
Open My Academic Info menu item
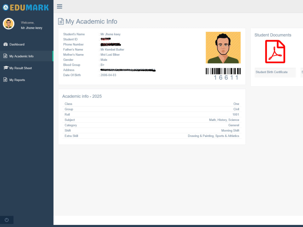tap(27, 56)
